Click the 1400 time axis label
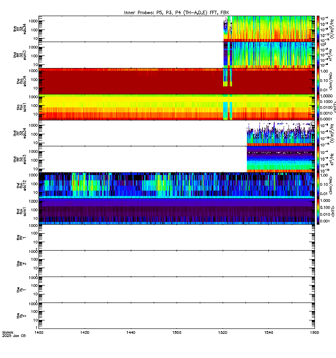The width and height of the screenshot is (336, 358). 39,332
